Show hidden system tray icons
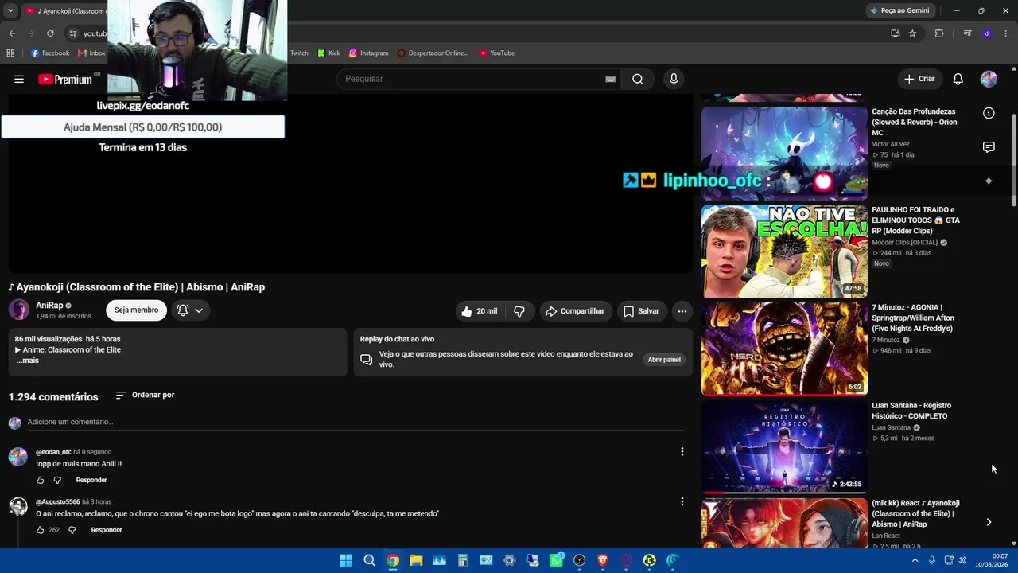1018x573 pixels. (915, 560)
